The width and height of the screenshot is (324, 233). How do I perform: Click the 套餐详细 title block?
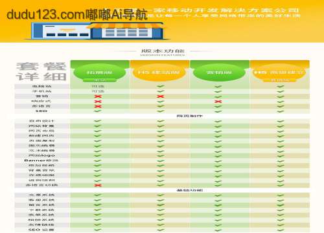[x=41, y=72]
